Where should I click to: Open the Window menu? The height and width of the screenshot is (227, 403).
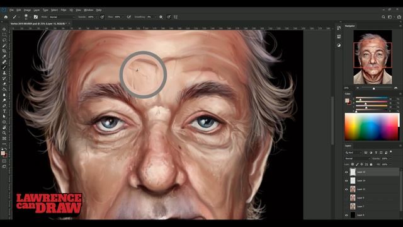(88, 10)
